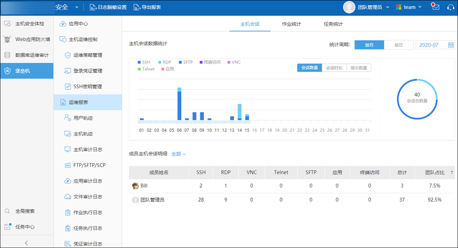Switch to the 主机会话 tab
458x248 pixels.
250,24
